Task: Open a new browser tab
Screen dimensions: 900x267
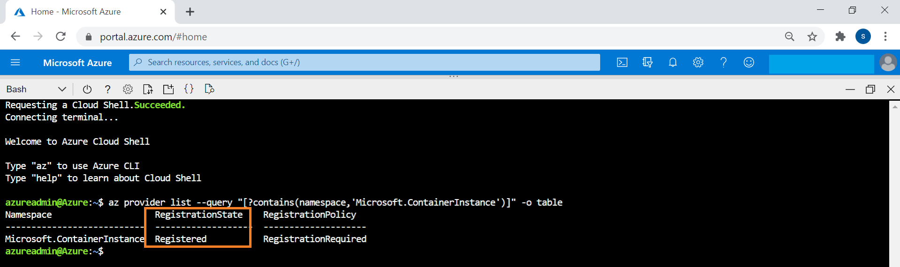Action: 190,12
